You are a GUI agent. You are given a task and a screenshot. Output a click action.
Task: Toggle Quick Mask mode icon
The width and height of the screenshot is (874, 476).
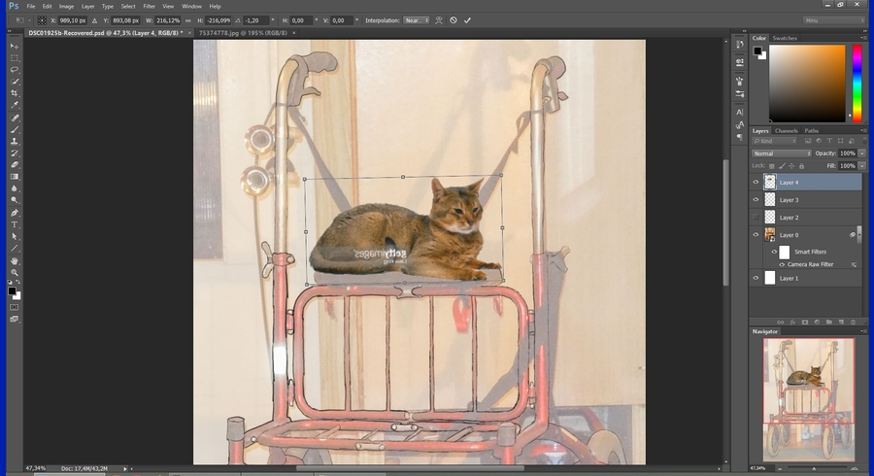pyautogui.click(x=15, y=307)
